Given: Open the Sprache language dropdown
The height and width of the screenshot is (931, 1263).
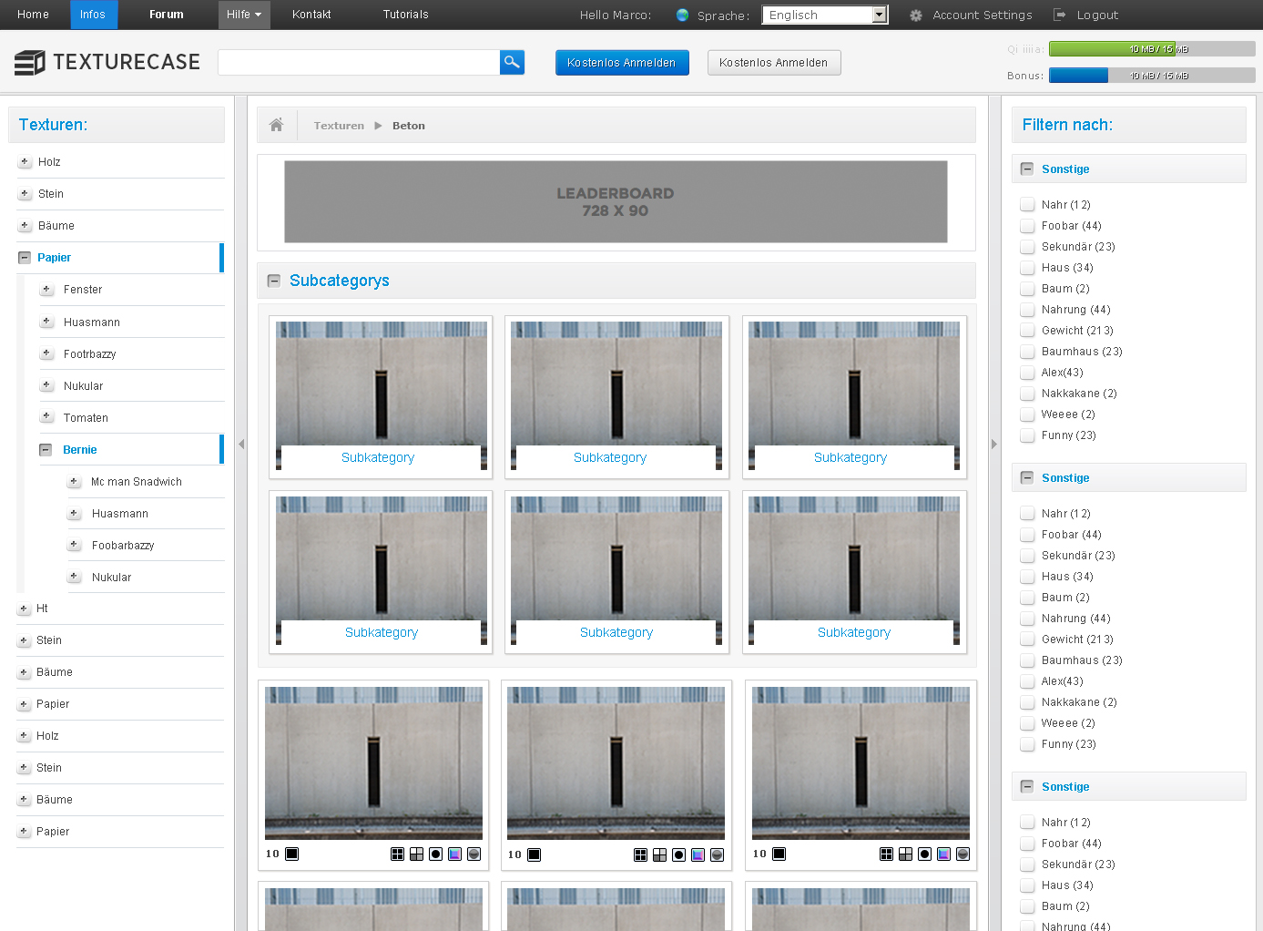Looking at the screenshot, I should click(x=824, y=15).
